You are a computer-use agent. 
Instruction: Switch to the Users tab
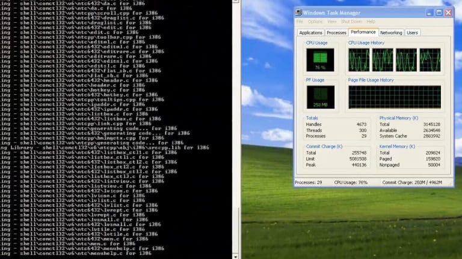pos(412,33)
